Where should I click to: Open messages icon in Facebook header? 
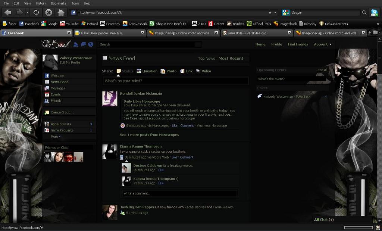[x=83, y=44]
